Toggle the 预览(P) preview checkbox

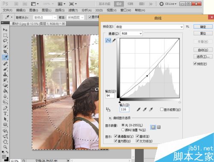click(195, 63)
